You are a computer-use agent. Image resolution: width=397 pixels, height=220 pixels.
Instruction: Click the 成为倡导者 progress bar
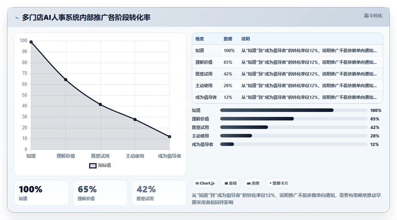point(294,144)
